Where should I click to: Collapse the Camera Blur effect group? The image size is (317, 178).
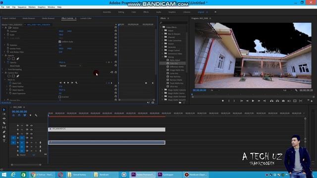(x=2, y=73)
